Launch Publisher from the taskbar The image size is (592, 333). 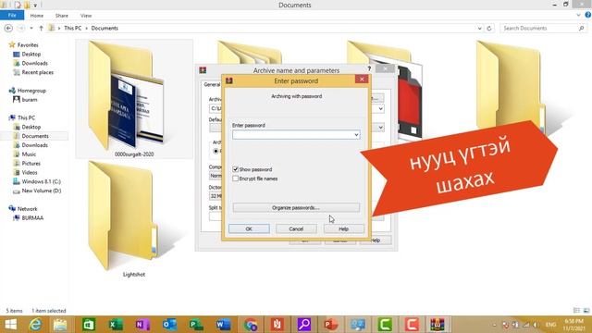tap(196, 325)
